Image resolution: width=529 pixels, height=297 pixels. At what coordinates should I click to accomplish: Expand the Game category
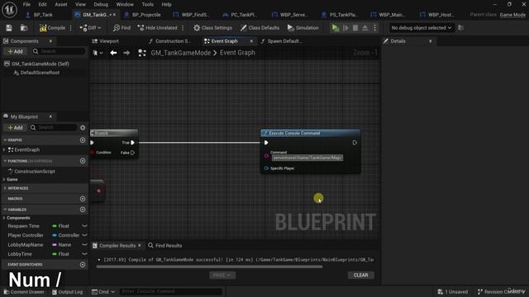tap(4, 180)
